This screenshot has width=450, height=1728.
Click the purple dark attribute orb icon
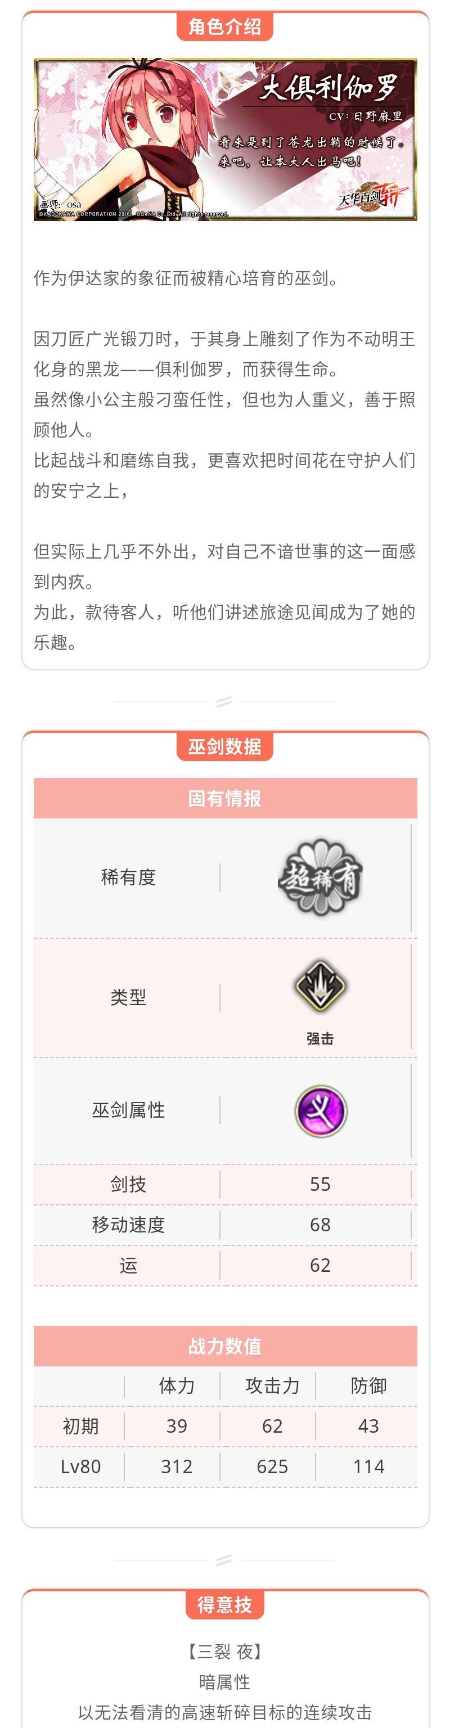(320, 1110)
